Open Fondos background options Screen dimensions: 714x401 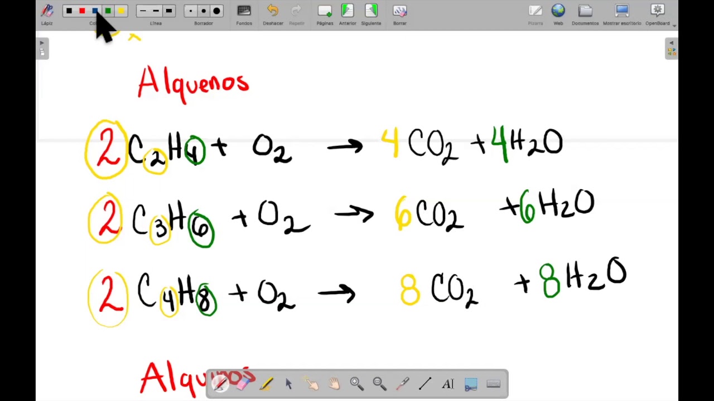pos(244,14)
